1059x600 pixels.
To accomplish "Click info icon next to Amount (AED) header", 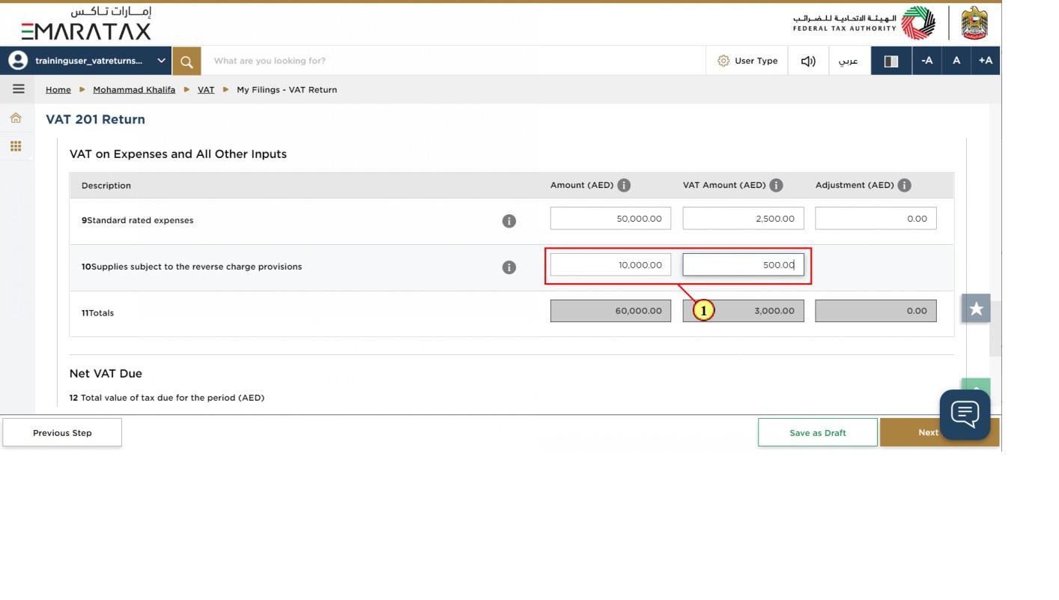I will coord(624,185).
